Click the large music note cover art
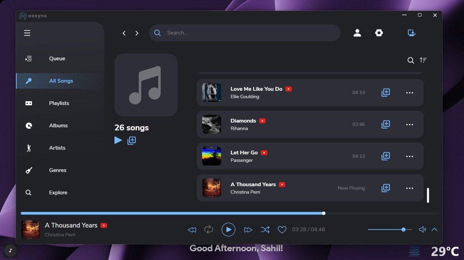The image size is (464, 260). tap(146, 85)
